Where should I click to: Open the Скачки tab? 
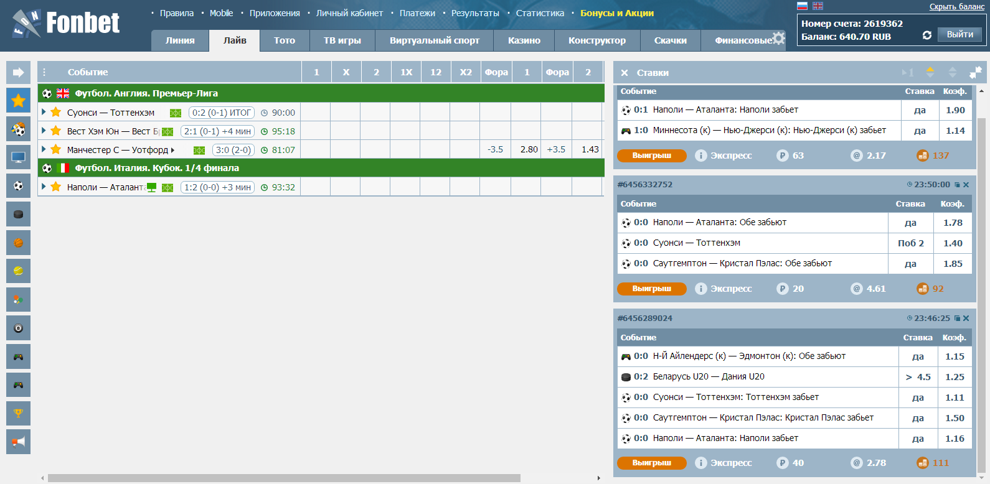[x=671, y=40]
